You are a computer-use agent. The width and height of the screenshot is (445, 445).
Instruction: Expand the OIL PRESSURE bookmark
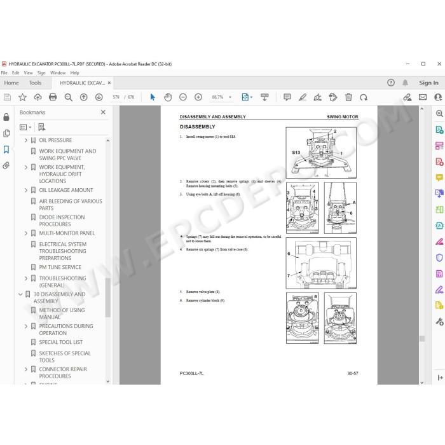pos(26,140)
